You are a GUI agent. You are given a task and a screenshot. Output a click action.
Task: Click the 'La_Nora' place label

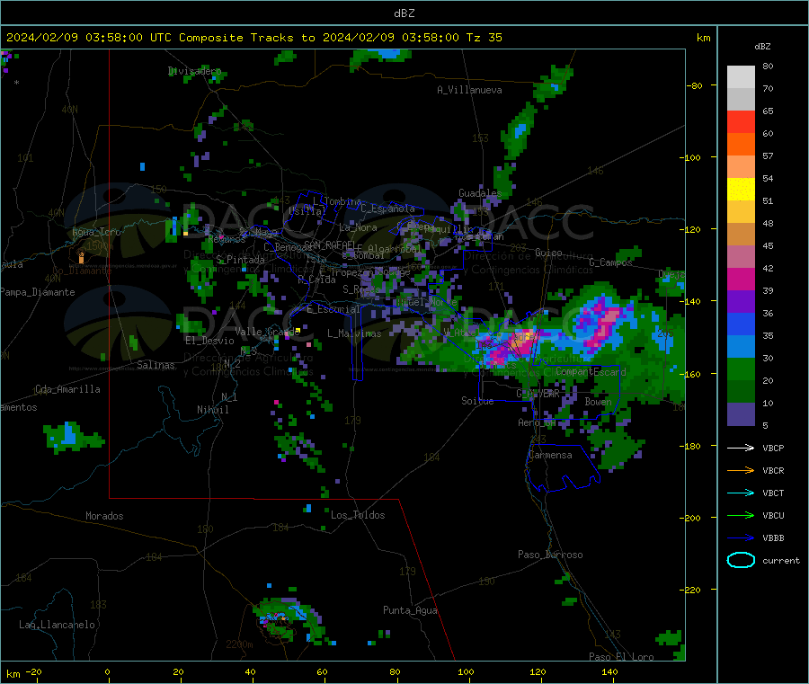point(358,227)
